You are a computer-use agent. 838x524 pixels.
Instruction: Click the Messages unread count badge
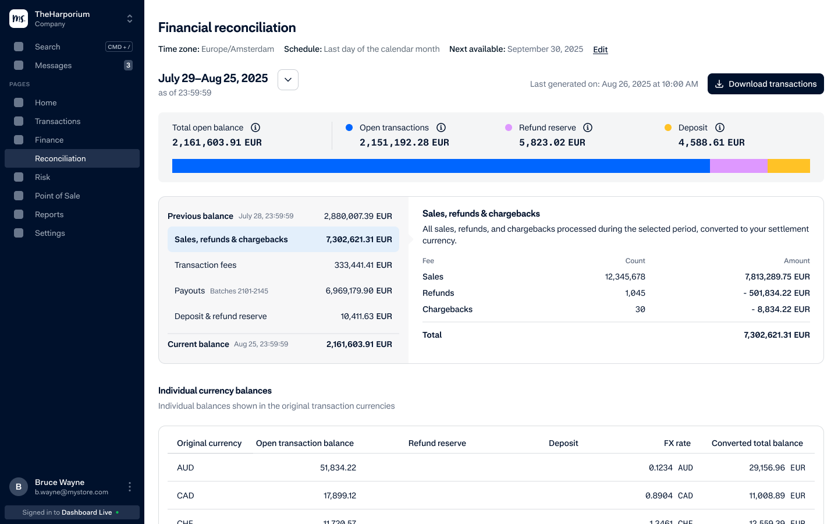click(x=128, y=65)
